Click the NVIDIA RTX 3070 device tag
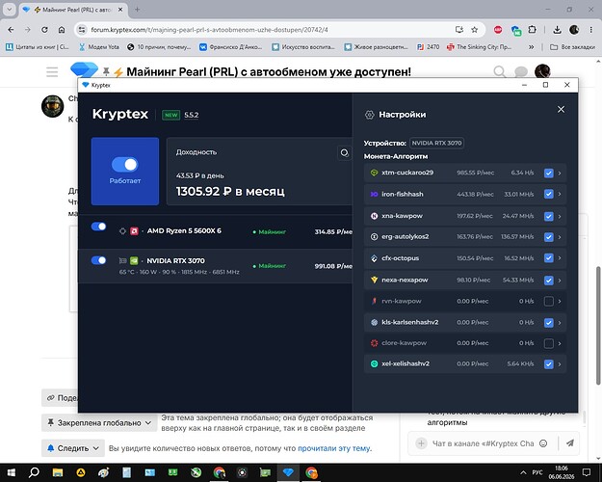The height and width of the screenshot is (482, 602). pos(436,143)
